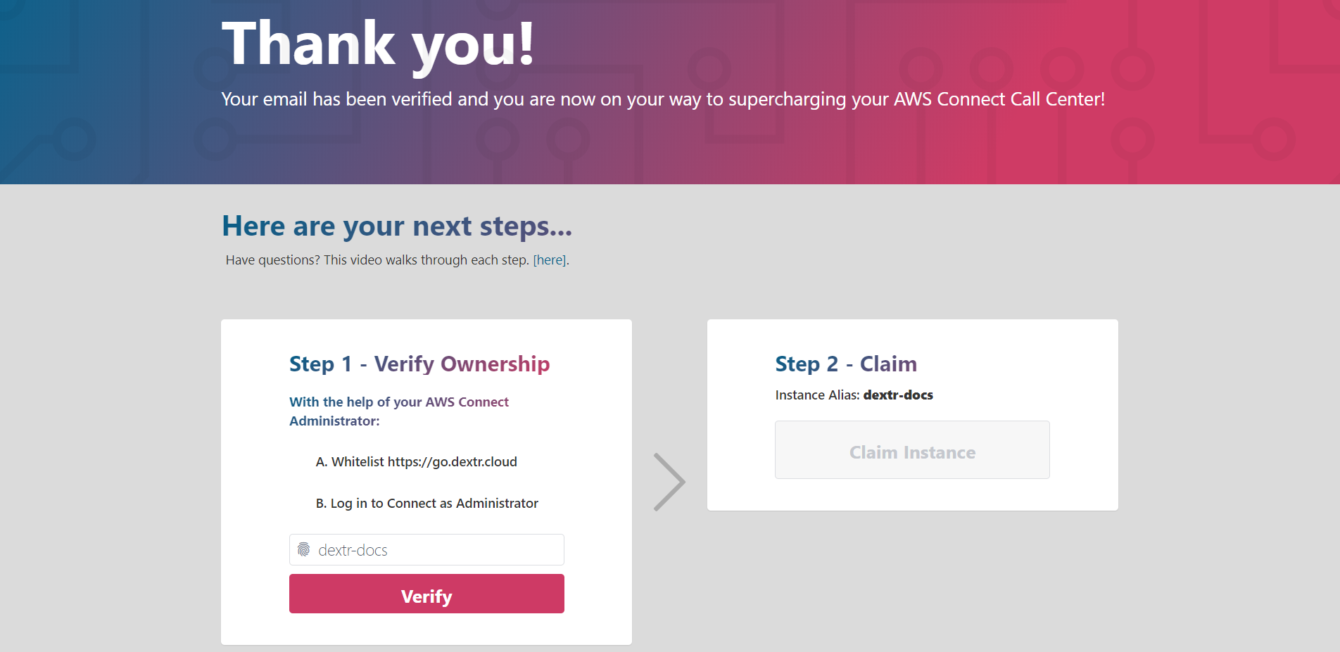
Task: Click the Claim Instance button
Action: pyautogui.click(x=912, y=450)
